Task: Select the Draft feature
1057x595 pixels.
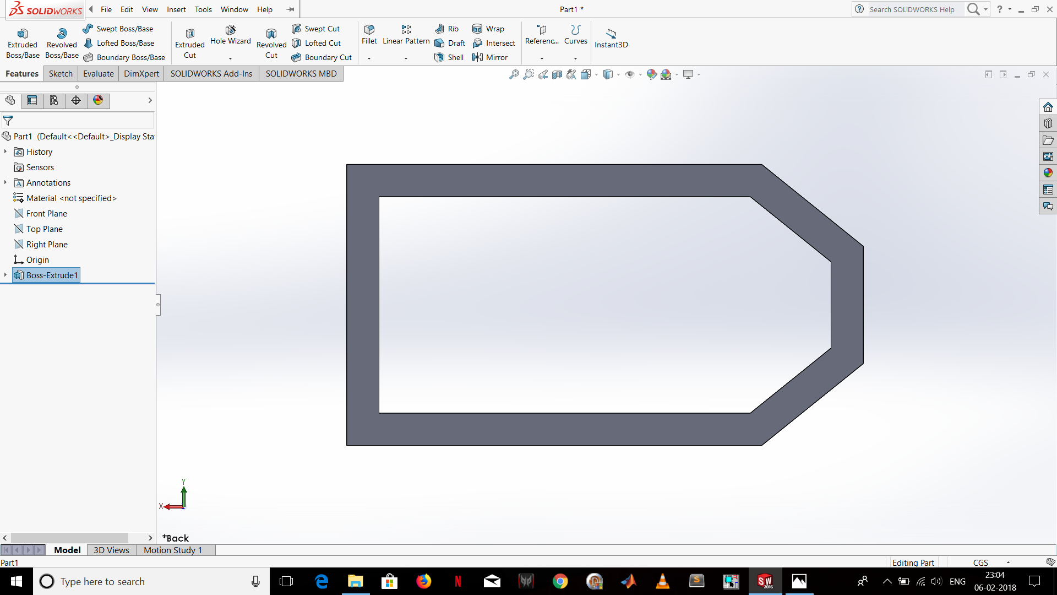Action: pyautogui.click(x=450, y=43)
